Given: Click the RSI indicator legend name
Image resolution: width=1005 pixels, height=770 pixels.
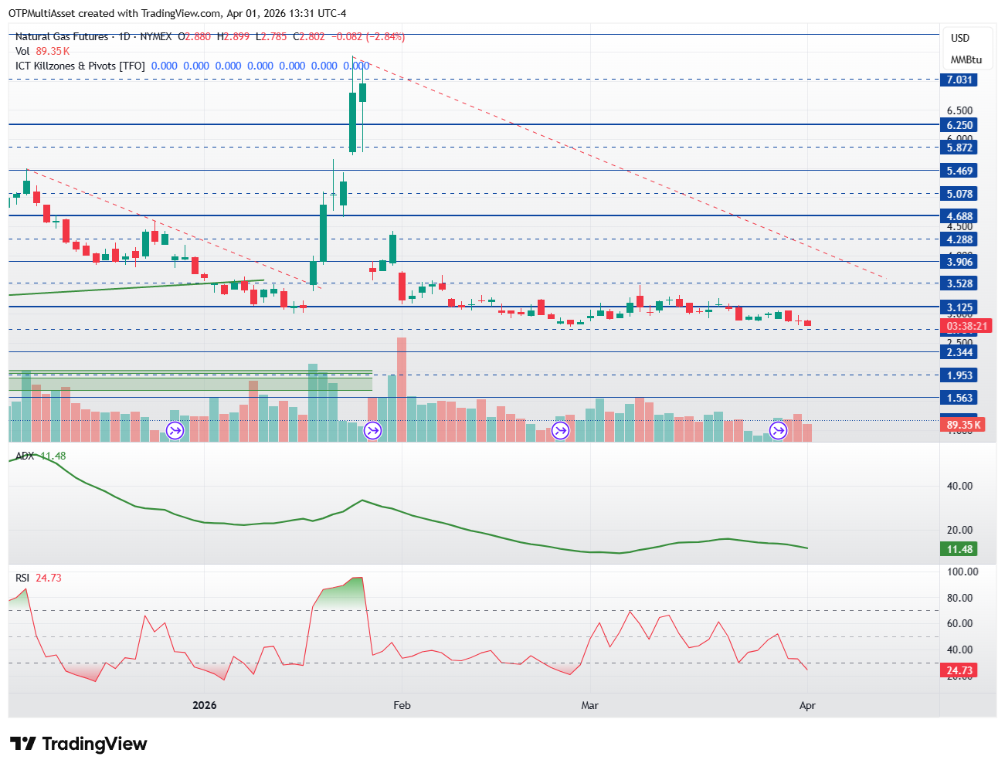Looking at the screenshot, I should [22, 578].
